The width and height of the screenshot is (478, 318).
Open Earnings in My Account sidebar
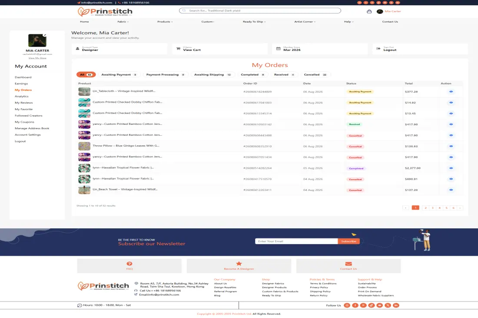[x=21, y=84]
